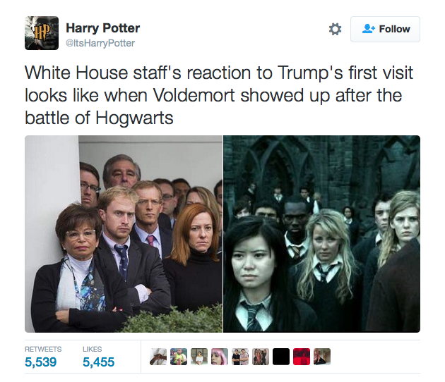Open the second liker avatar in green
Image resolution: width=445 pixels, height=382 pixels.
coord(179,357)
